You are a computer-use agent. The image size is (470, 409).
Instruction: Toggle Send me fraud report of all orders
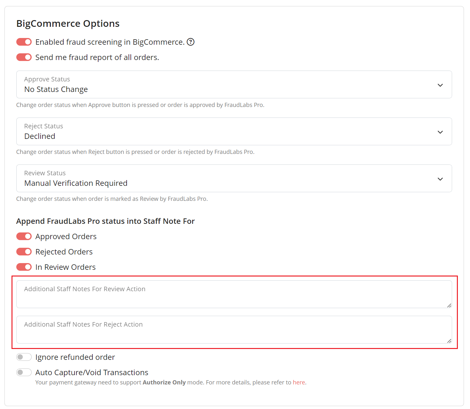point(24,57)
